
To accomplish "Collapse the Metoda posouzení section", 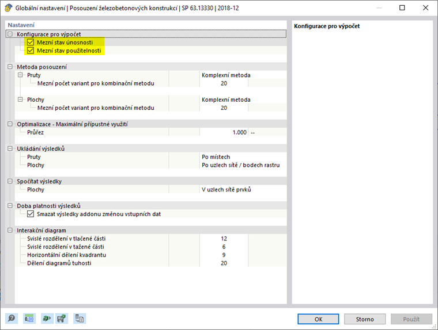I will [10, 67].
